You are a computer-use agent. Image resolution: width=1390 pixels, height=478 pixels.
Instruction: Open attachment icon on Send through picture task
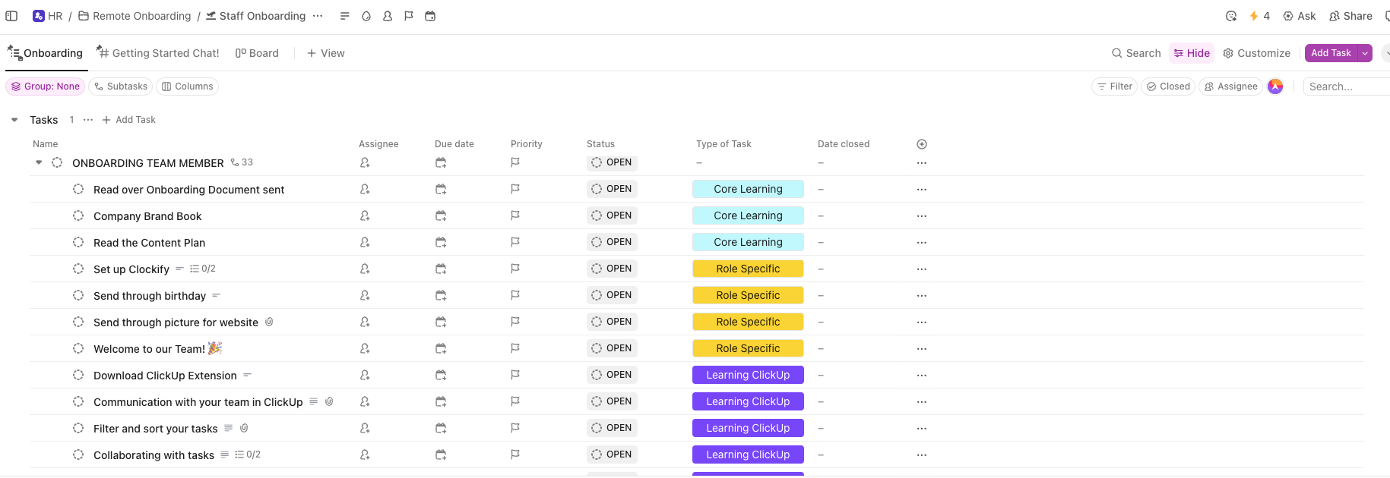[269, 322]
